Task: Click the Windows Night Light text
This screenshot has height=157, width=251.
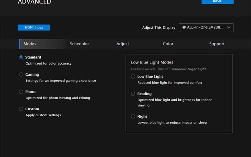Action: (189, 69)
